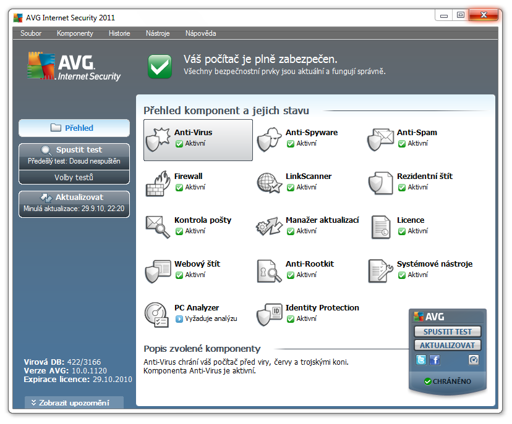Select the Licence component label
This screenshot has width=512, height=424.
pyautogui.click(x=411, y=220)
